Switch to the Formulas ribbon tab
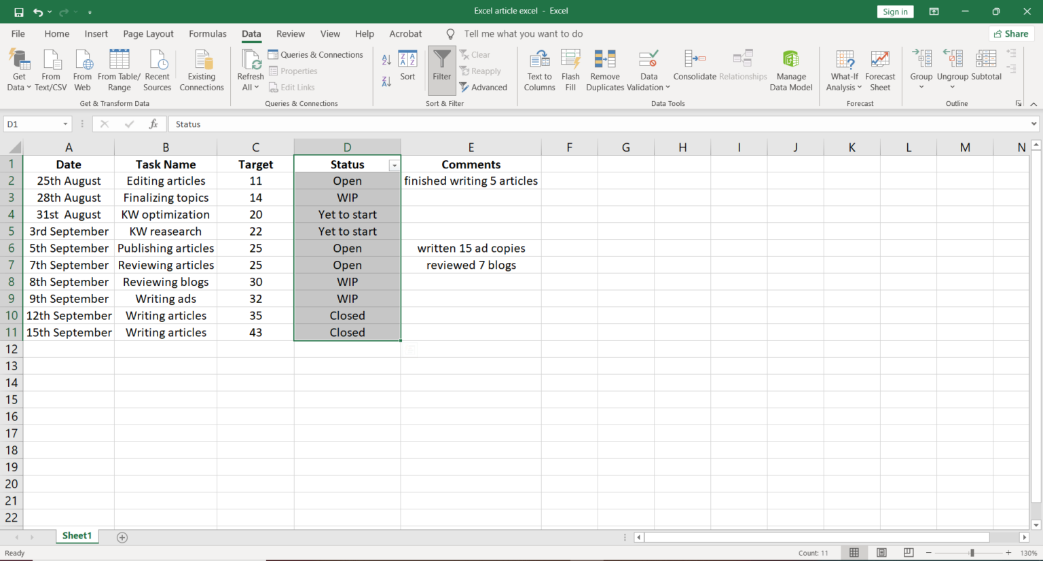Screen dimensions: 1043x561 [207, 33]
